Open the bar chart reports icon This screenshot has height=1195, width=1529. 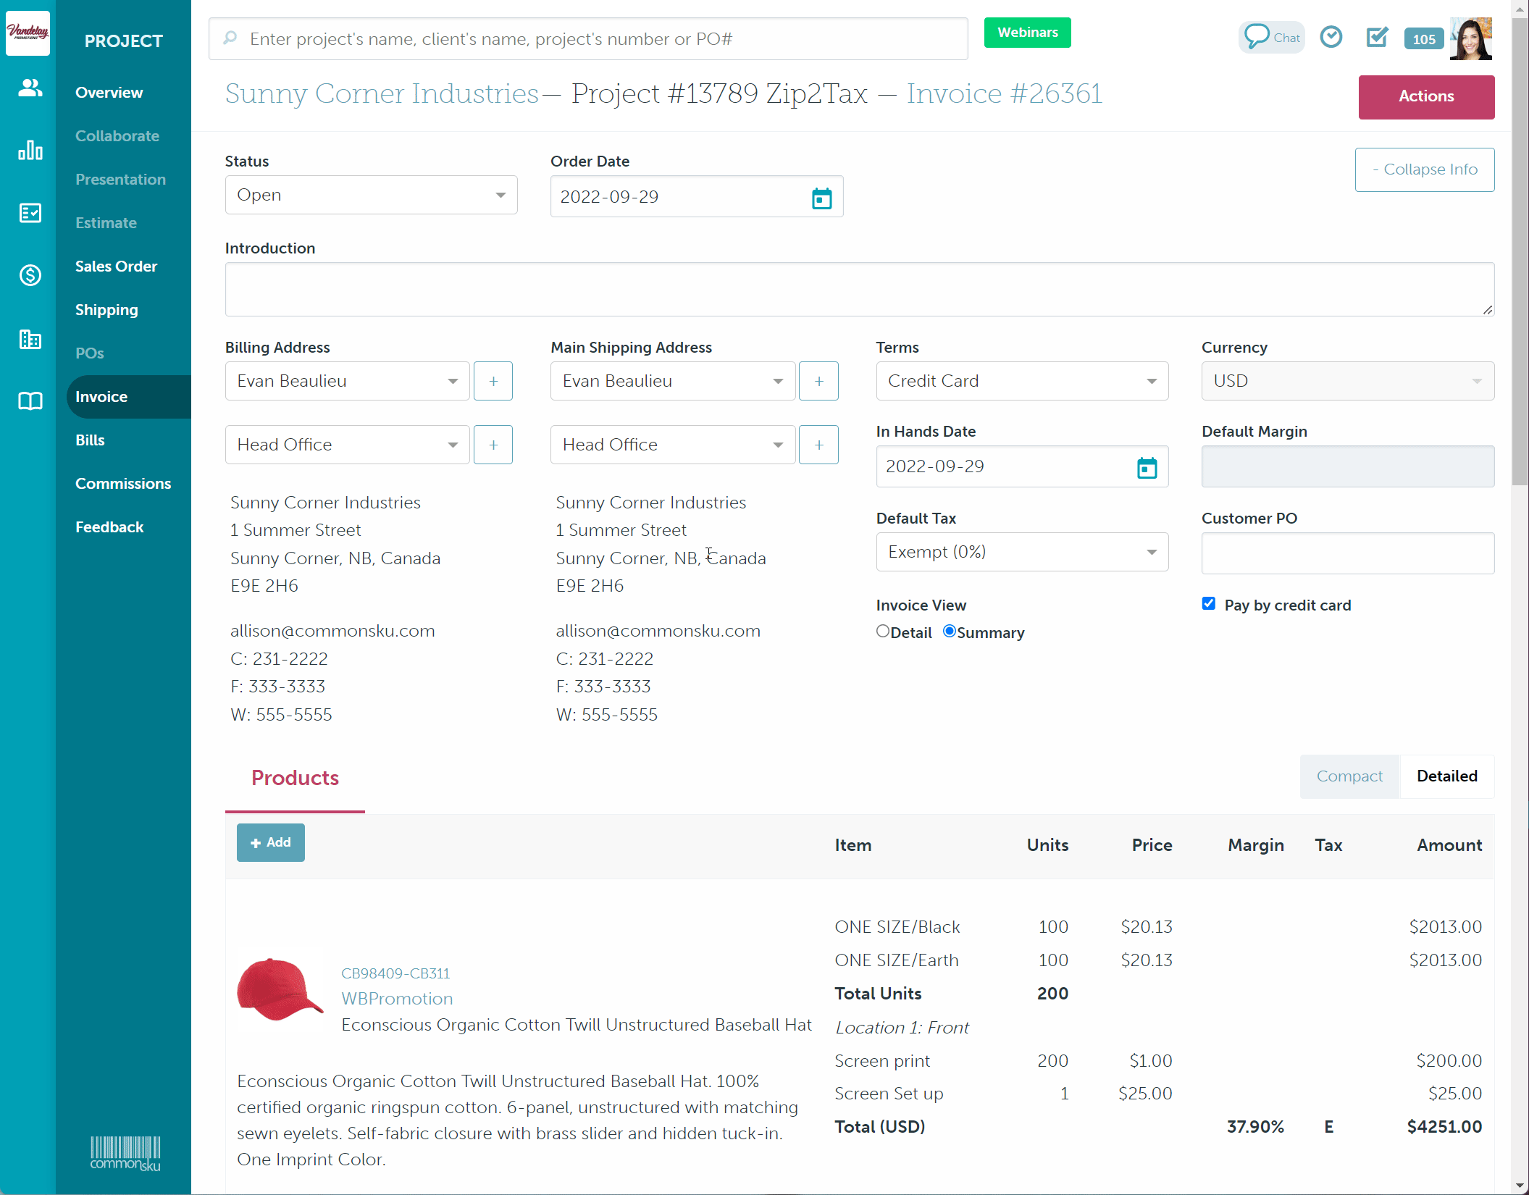click(30, 150)
